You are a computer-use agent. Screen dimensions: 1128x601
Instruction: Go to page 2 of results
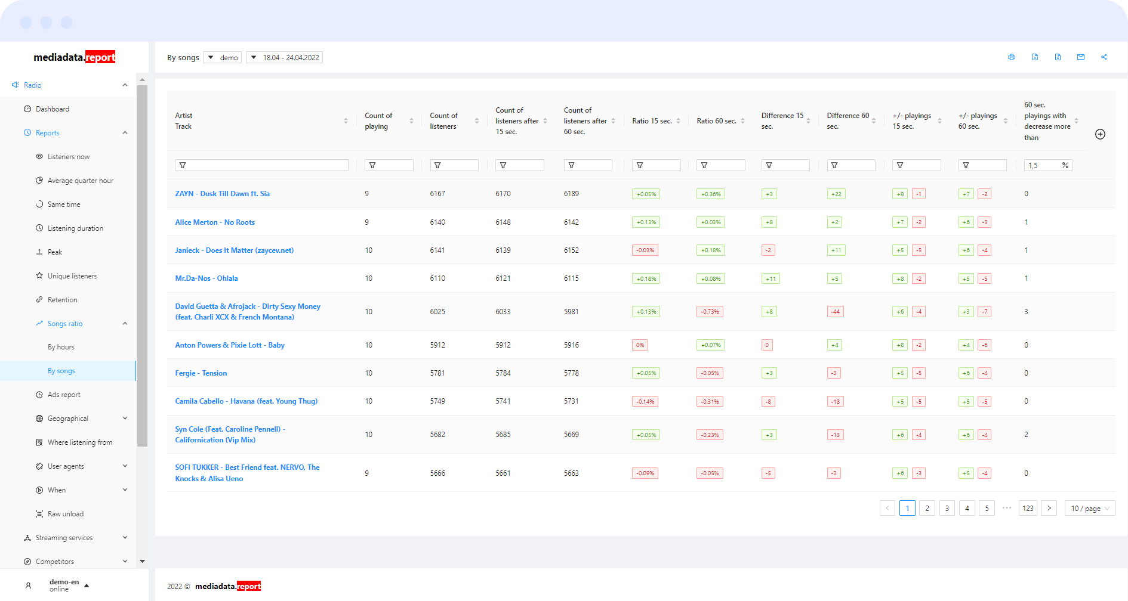(x=927, y=509)
